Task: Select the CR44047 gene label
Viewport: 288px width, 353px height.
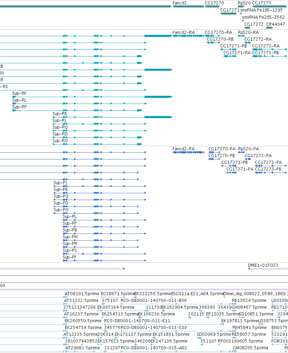Action: tap(275, 24)
